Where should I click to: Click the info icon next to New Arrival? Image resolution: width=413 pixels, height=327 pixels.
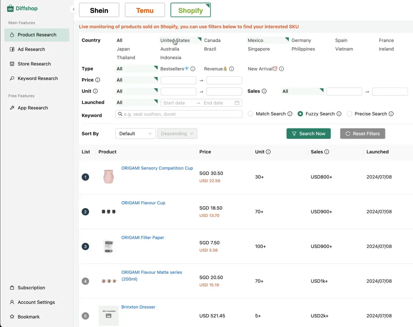281,69
